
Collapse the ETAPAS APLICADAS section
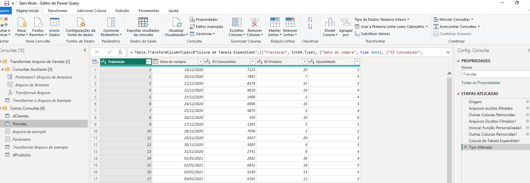pyautogui.click(x=458, y=93)
